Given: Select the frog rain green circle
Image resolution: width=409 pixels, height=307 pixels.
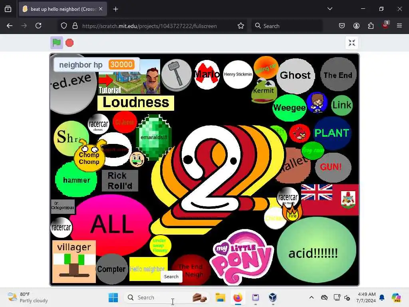Looking at the screenshot, I should tap(313, 151).
